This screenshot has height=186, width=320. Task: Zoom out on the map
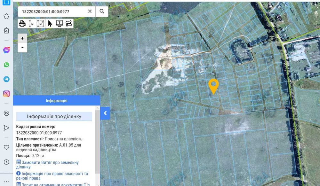(22, 48)
